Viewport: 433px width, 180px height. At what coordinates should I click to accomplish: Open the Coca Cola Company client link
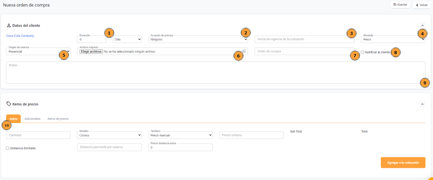click(20, 36)
